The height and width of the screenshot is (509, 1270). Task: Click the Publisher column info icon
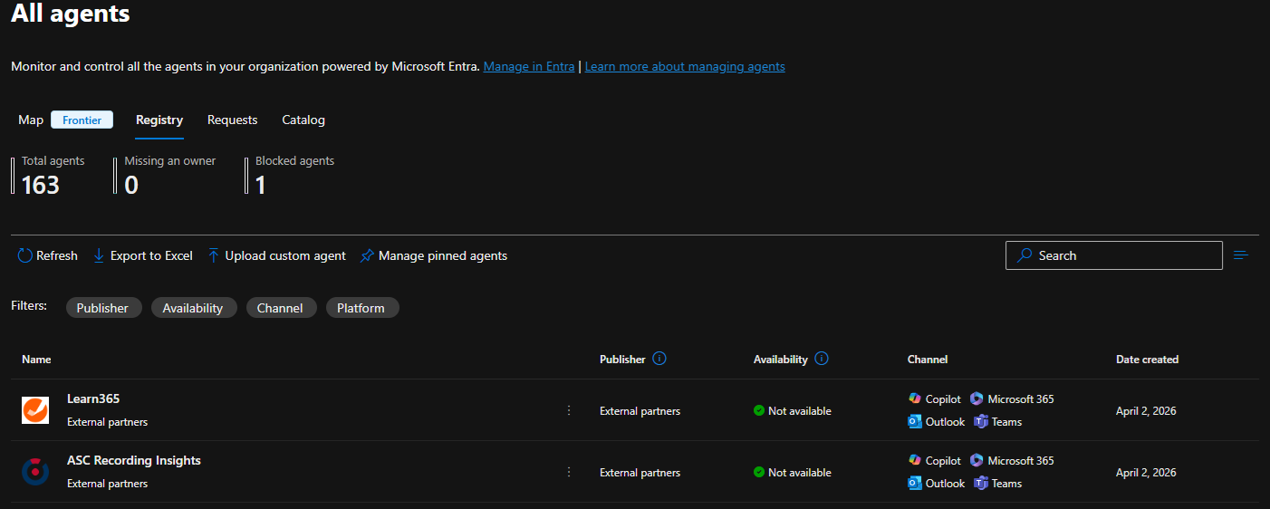click(x=659, y=359)
